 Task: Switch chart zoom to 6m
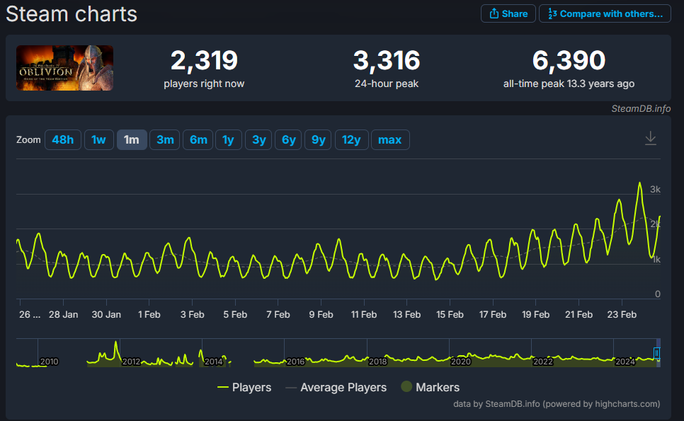point(198,140)
